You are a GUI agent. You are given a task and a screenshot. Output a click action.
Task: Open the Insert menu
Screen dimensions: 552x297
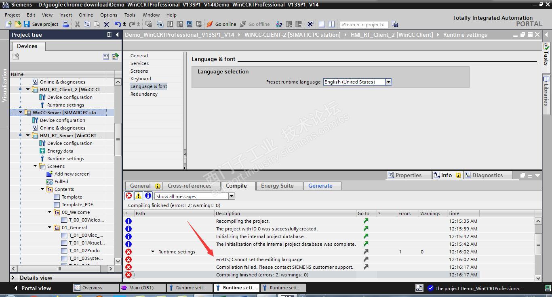(x=65, y=15)
